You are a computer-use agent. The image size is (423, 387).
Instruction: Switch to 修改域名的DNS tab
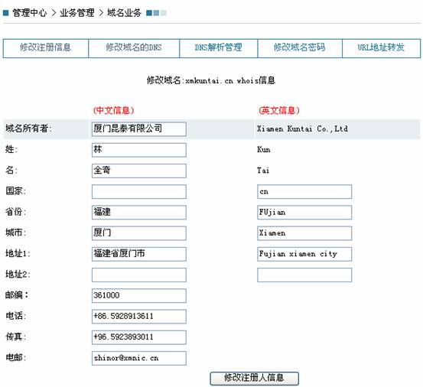[134, 48]
